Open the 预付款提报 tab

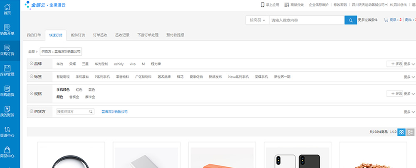pyautogui.click(x=176, y=35)
